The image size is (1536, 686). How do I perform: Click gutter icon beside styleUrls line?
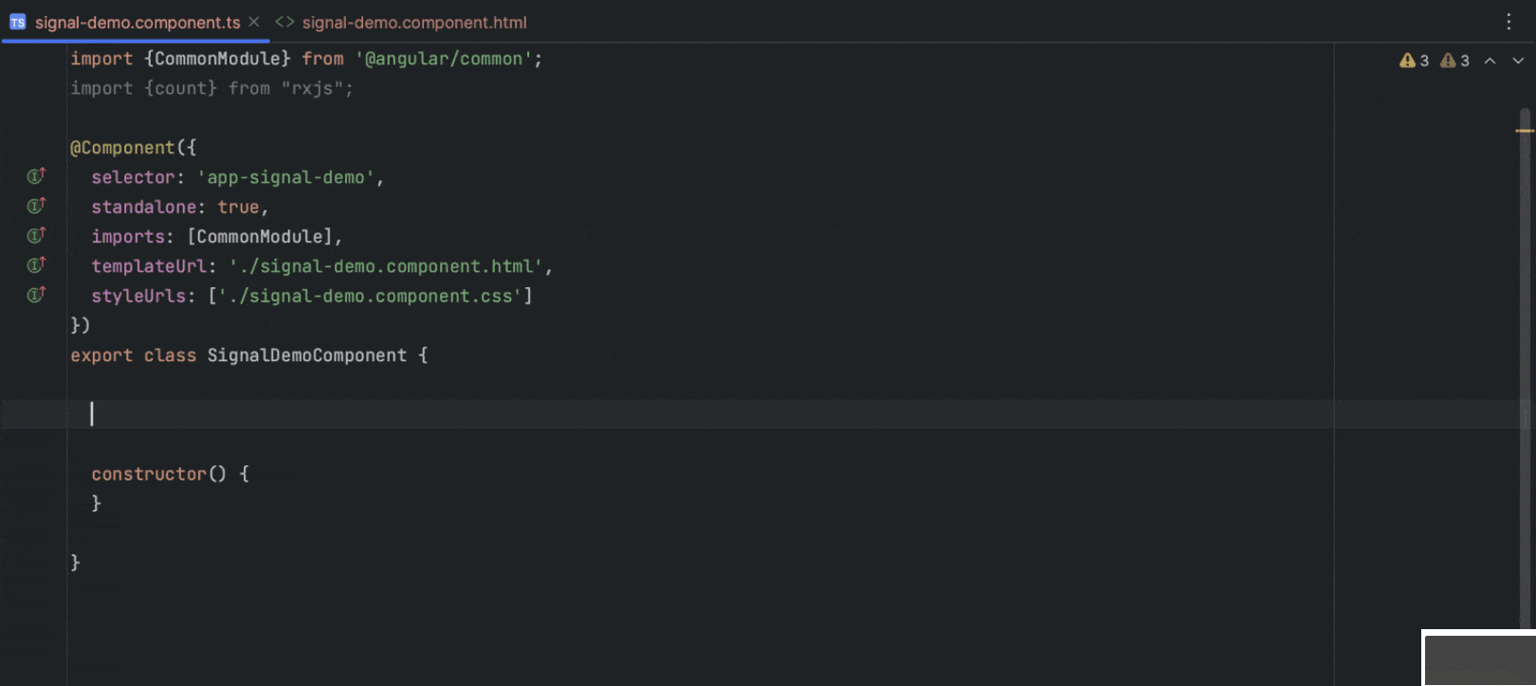pyautogui.click(x=36, y=295)
